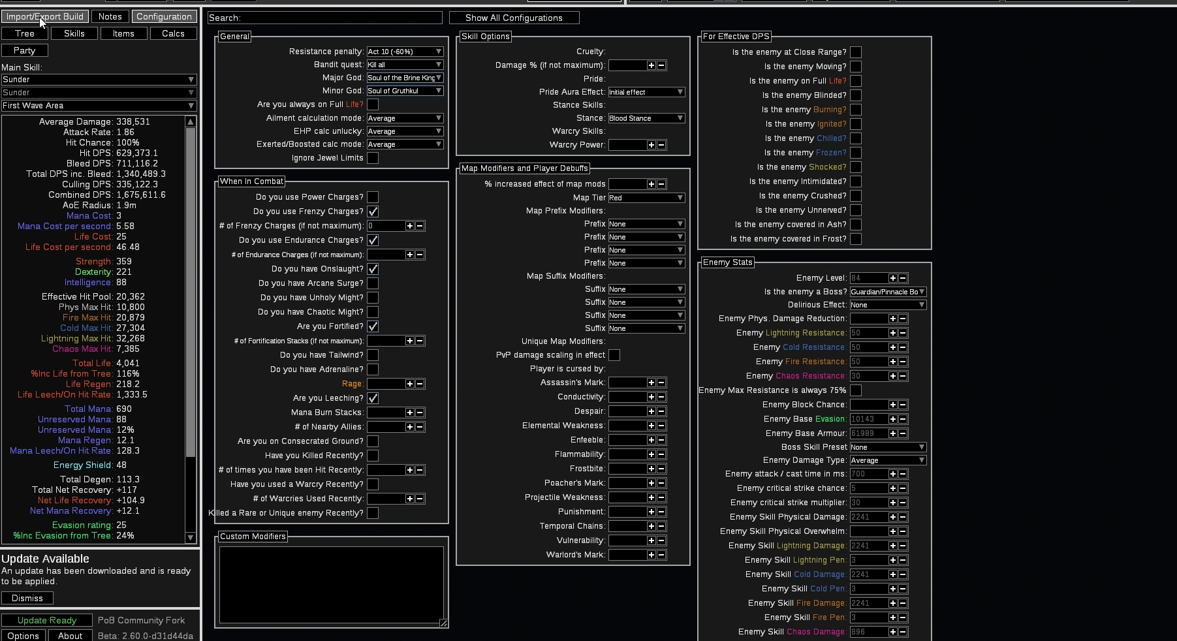Open Main Skill Sunder dropdown
The width and height of the screenshot is (1177, 641).
99,80
